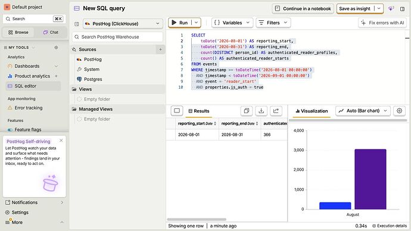Toggle the side panel icon in header
The height and width of the screenshot is (231, 411).
[x=402, y=9]
